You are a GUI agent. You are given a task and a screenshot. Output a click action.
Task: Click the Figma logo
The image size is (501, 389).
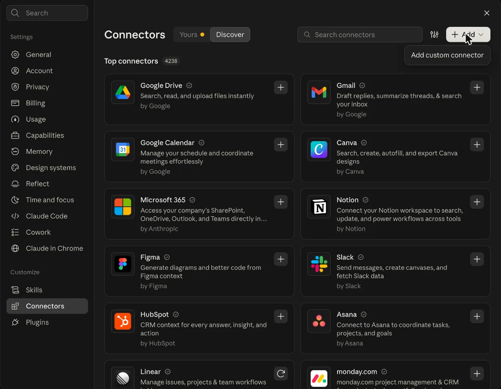[x=123, y=264]
